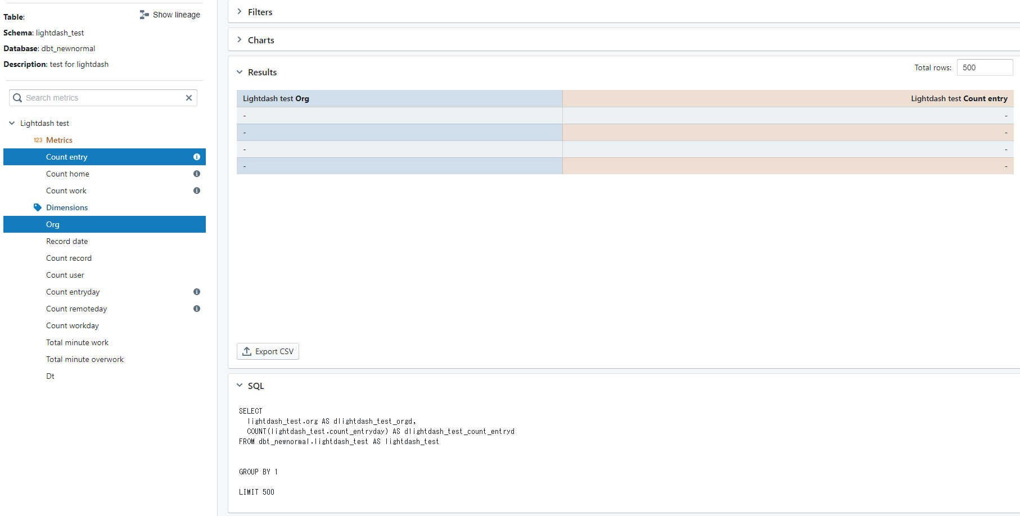Click the info icon beside Count home
Viewport: 1020px width, 516px height.
coord(196,174)
